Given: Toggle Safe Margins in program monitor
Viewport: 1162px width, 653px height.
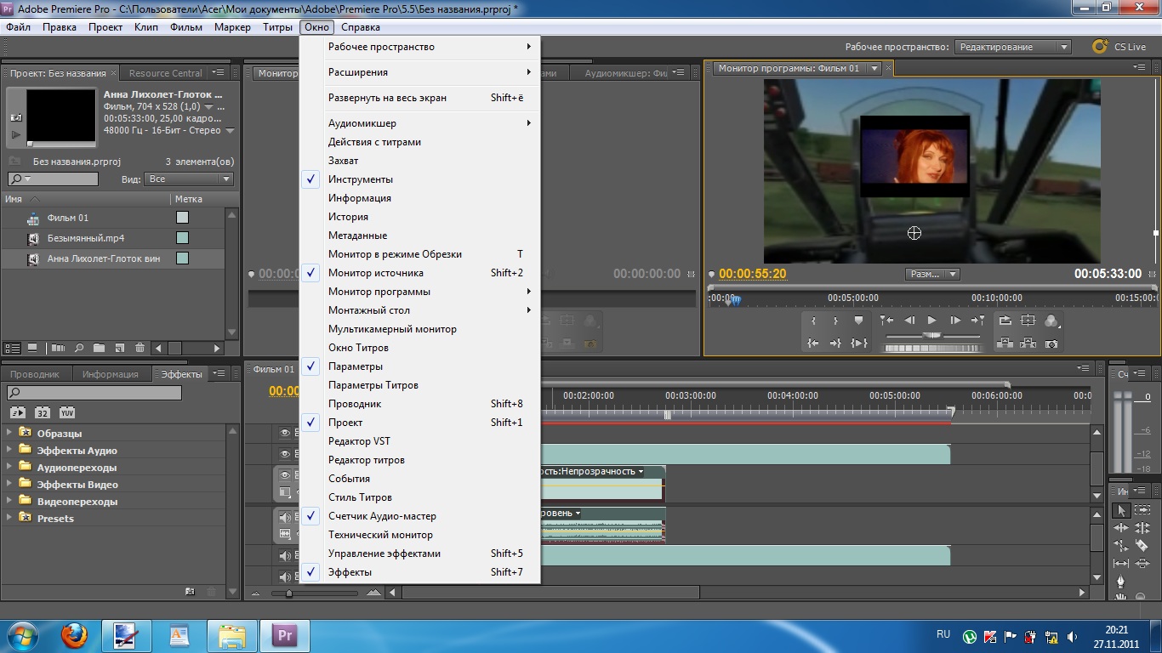Looking at the screenshot, I should coord(1028,321).
